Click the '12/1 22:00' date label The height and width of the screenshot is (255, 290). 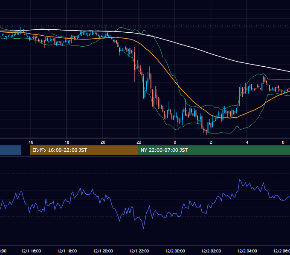click(x=139, y=251)
